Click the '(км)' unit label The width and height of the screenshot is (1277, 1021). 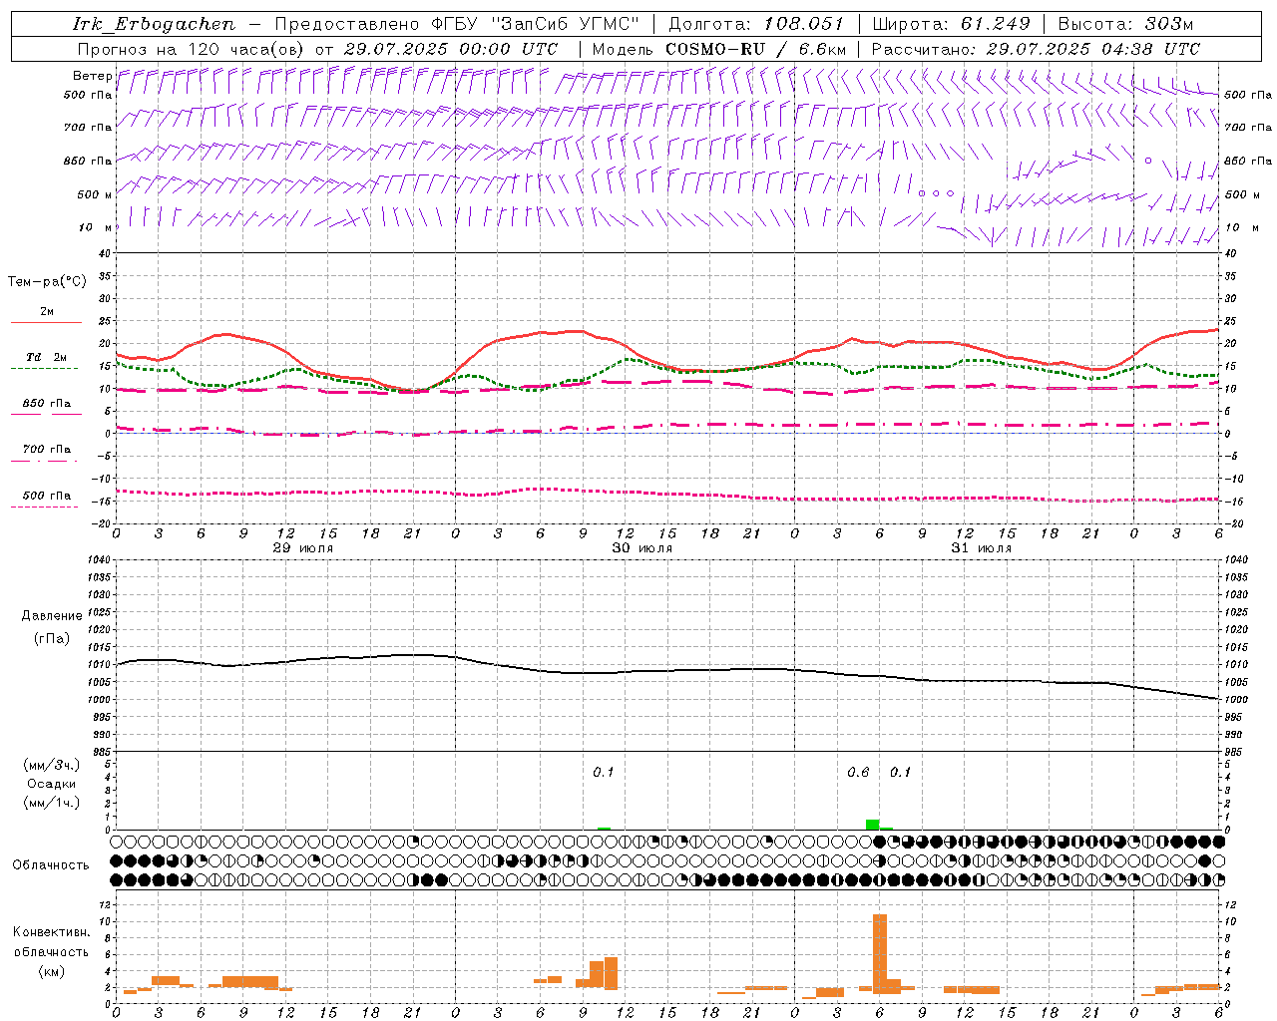click(51, 970)
